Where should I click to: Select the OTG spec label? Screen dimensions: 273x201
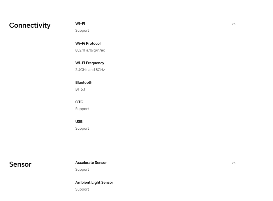[79, 102]
